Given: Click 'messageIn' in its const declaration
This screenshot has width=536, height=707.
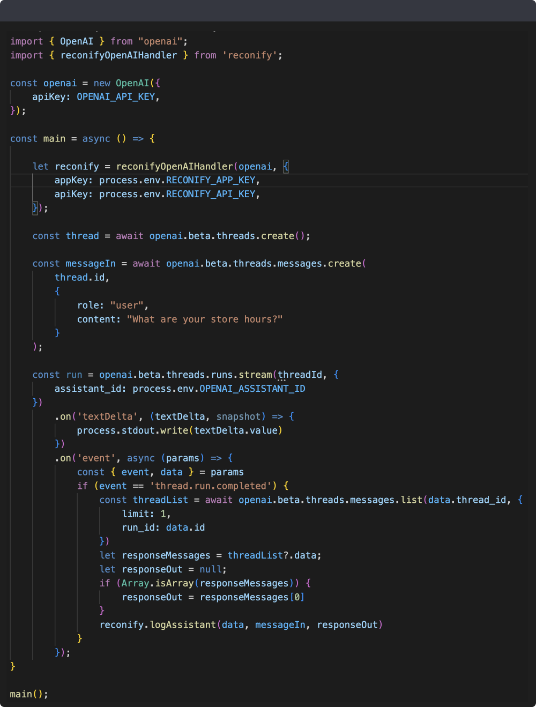Looking at the screenshot, I should pyautogui.click(x=90, y=264).
